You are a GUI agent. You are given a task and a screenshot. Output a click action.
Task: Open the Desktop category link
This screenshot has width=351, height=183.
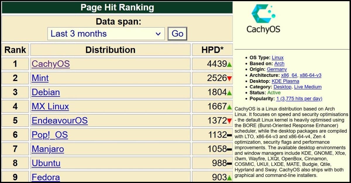(x=283, y=87)
